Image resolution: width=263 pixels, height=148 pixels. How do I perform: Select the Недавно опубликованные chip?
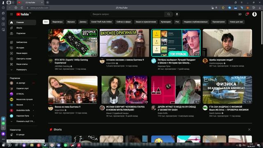click(x=196, y=22)
